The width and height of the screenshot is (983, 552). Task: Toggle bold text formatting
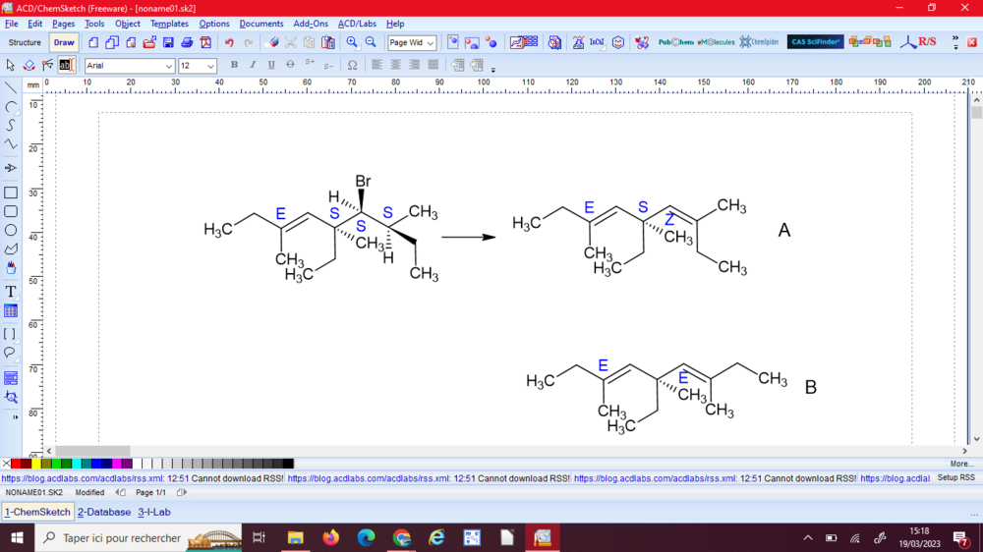tap(234, 65)
